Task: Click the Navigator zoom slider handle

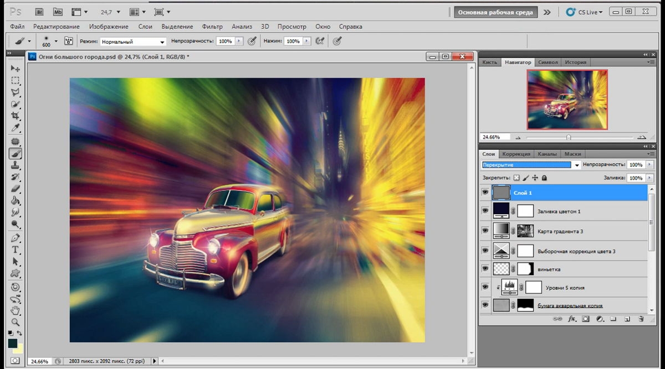Action: (569, 137)
